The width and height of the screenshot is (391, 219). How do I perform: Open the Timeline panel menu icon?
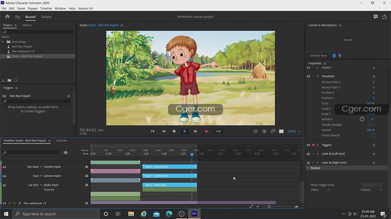(x=49, y=141)
